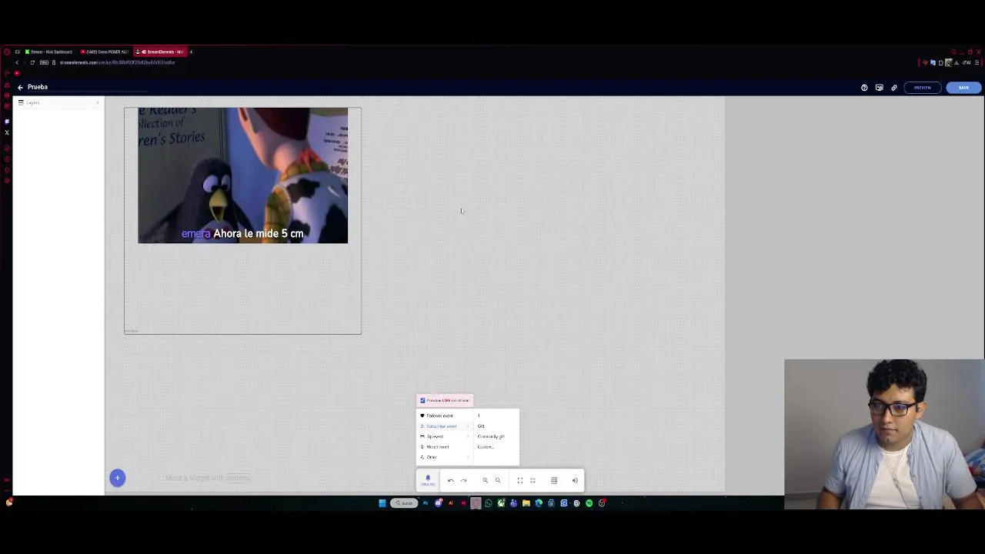Open a new browser tab with the plus
Image resolution: width=985 pixels, height=554 pixels.
(x=191, y=52)
